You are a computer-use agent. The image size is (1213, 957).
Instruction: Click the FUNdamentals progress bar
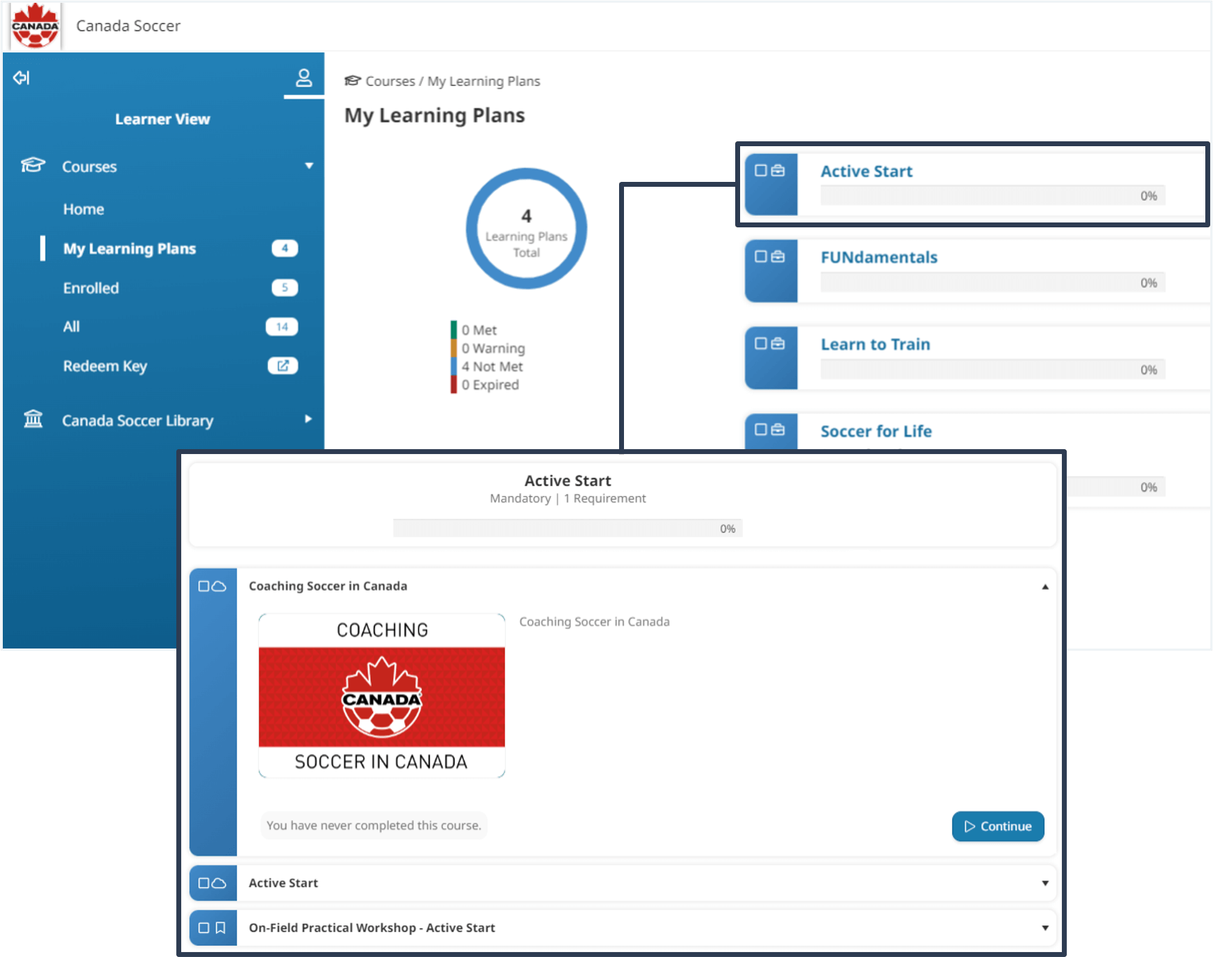click(x=993, y=283)
